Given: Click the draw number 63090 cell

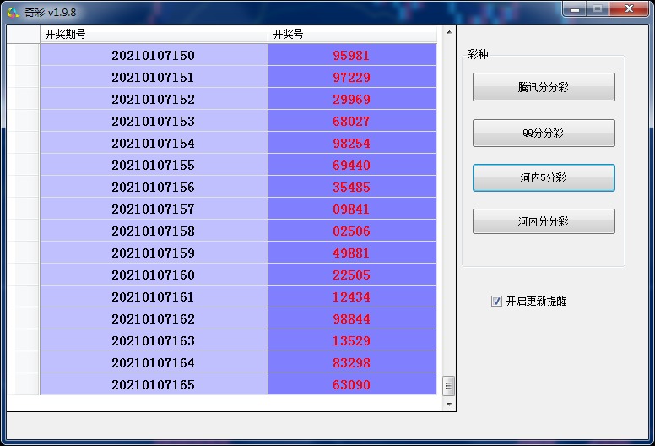Looking at the screenshot, I should pyautogui.click(x=352, y=385).
